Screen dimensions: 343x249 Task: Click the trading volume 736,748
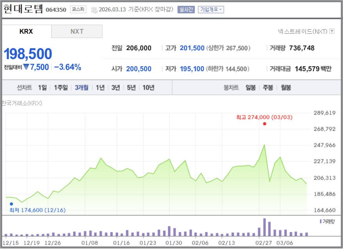coord(302,48)
